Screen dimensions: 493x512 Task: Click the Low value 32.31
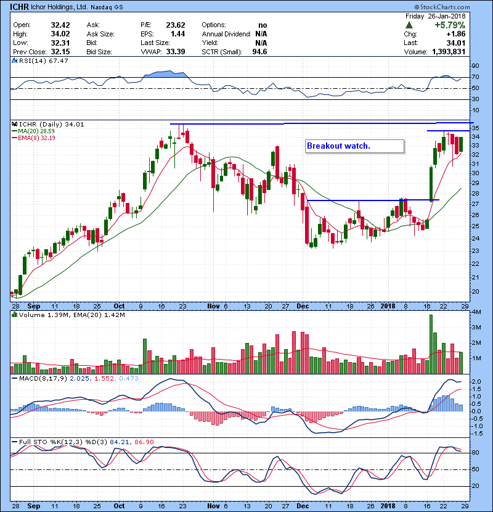pyautogui.click(x=60, y=43)
